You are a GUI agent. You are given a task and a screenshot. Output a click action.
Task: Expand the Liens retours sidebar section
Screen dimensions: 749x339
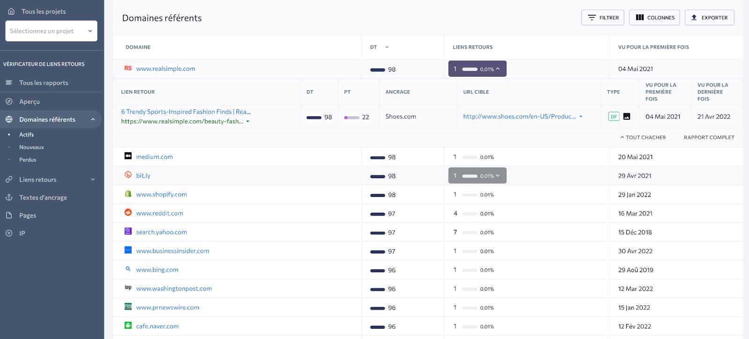[93, 180]
